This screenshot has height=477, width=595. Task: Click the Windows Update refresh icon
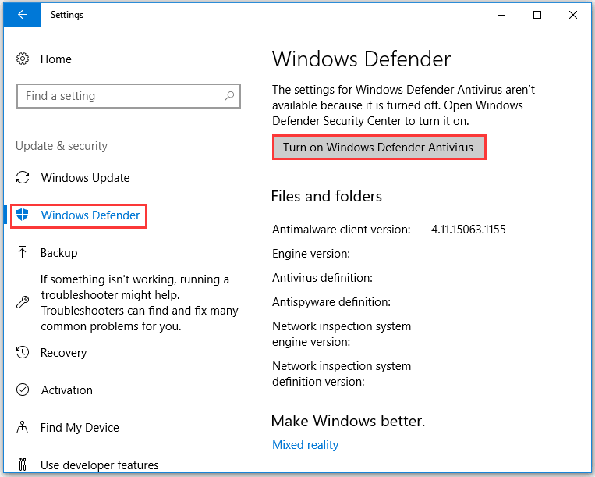23,177
